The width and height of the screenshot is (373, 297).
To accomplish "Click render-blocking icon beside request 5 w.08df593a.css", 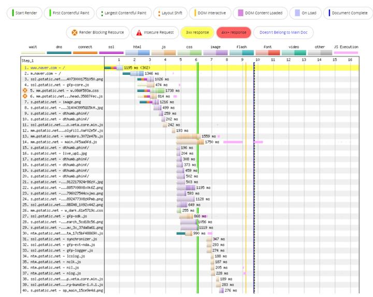I will click(x=25, y=90).
